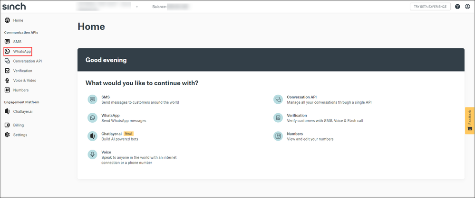Open the help question mark icon

tap(457, 7)
